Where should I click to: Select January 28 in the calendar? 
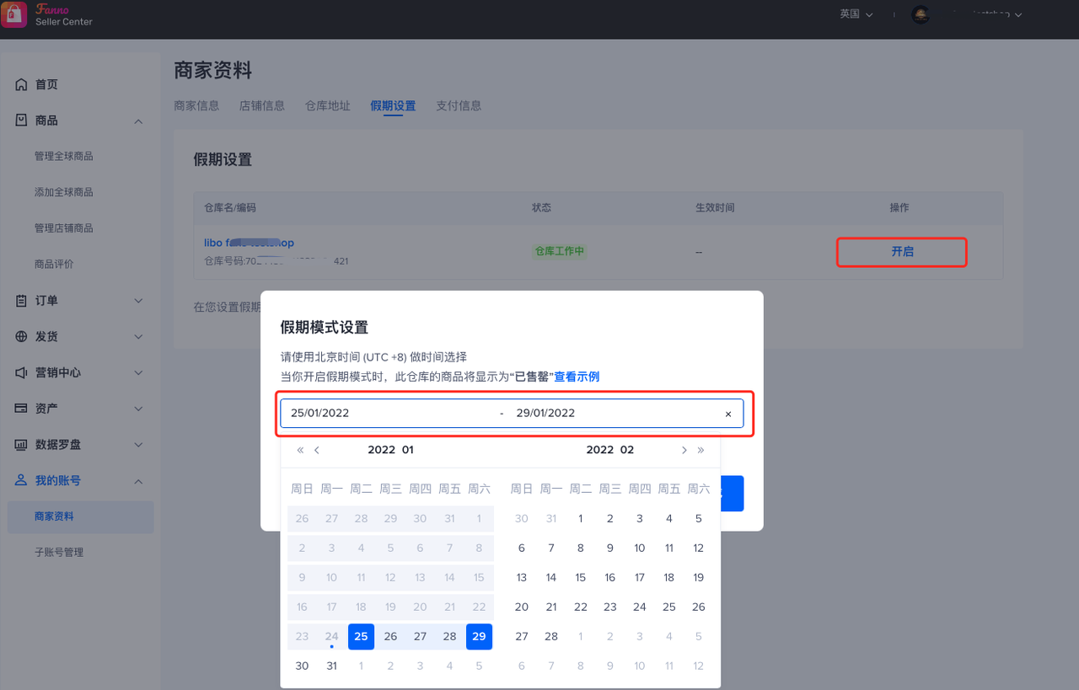point(449,636)
